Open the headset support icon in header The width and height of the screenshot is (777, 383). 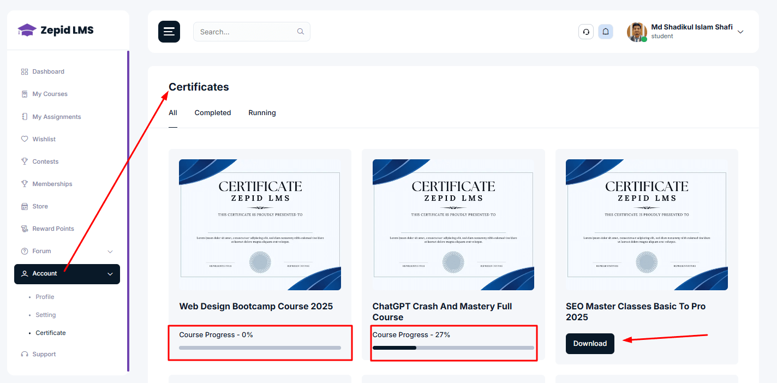pos(586,32)
